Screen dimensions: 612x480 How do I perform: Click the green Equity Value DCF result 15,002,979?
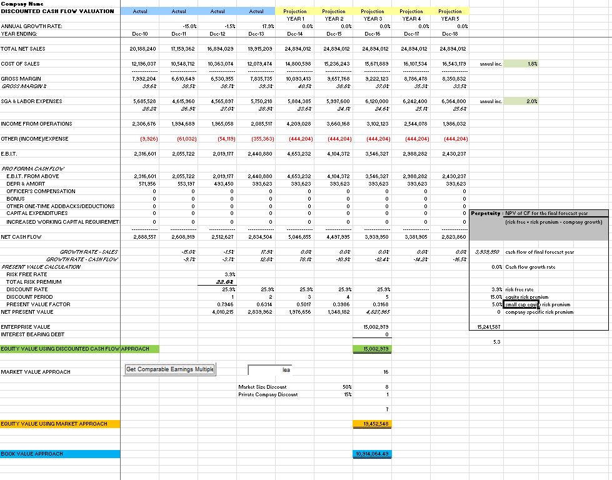click(373, 349)
